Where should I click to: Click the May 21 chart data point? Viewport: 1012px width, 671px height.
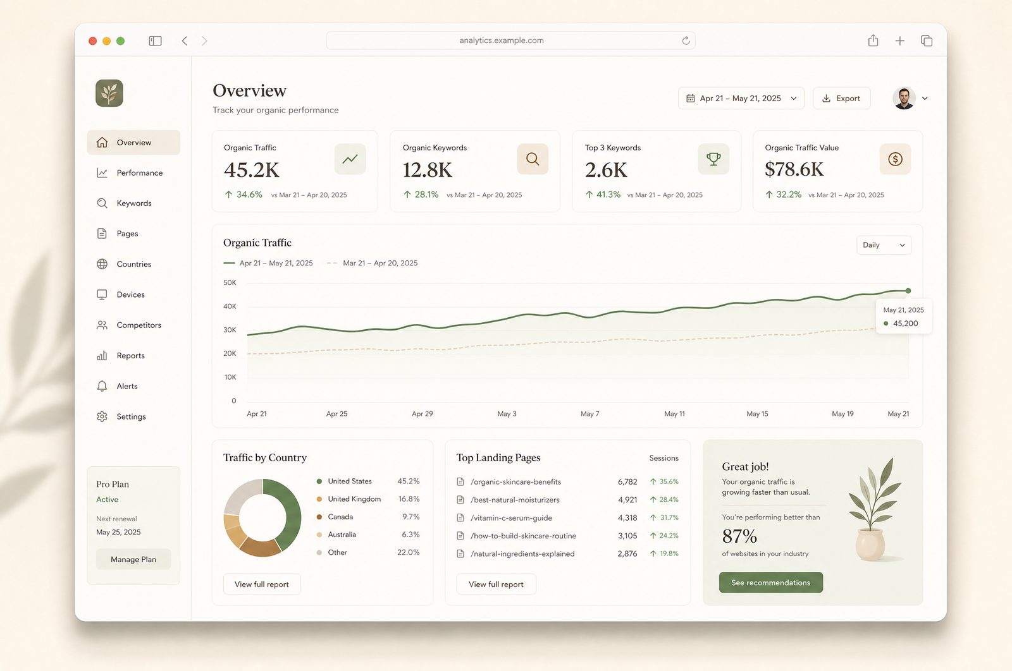908,291
